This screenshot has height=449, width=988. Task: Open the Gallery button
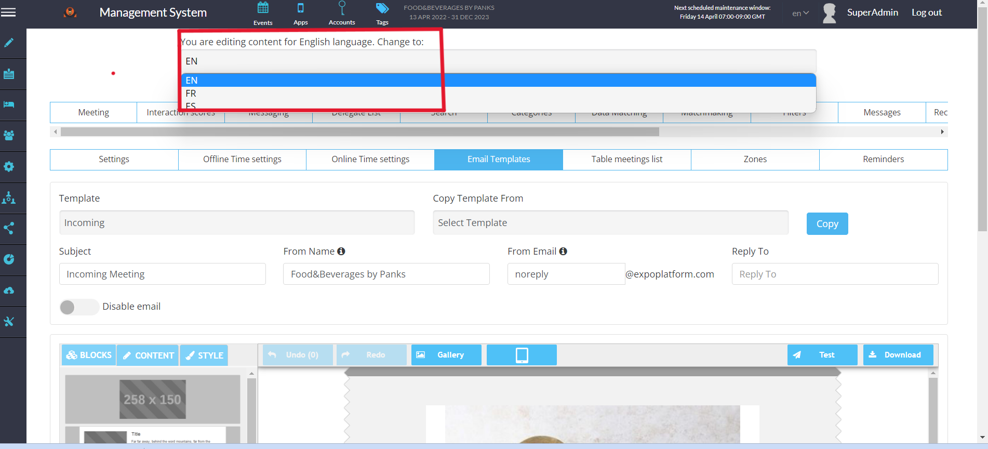(x=446, y=355)
